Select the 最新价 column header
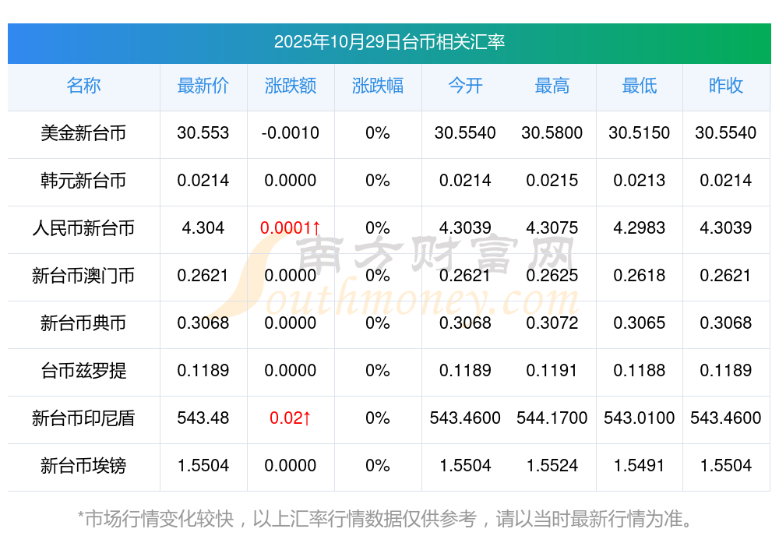Viewport: 779px width, 543px height. tap(203, 86)
